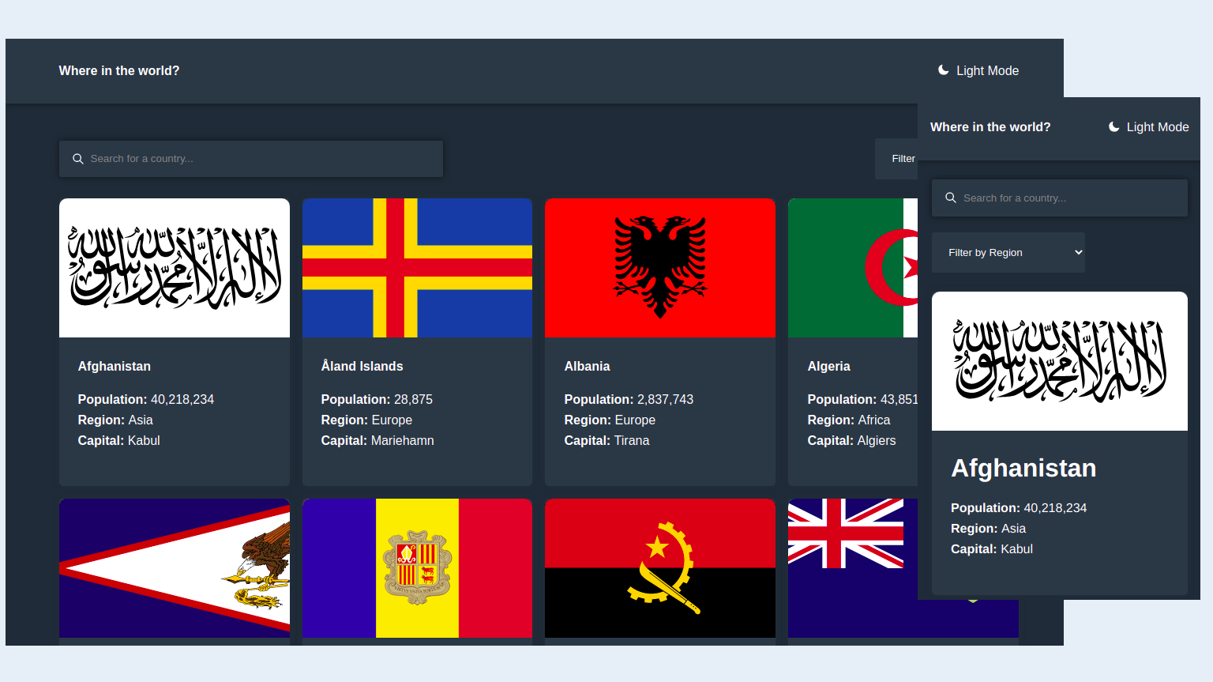Click the Algeria country name
Viewport: 1213px width, 682px height.
click(x=828, y=367)
